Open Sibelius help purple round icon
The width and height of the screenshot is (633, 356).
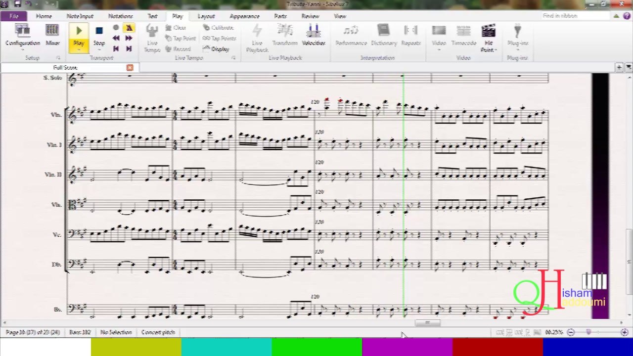pyautogui.click(x=627, y=16)
